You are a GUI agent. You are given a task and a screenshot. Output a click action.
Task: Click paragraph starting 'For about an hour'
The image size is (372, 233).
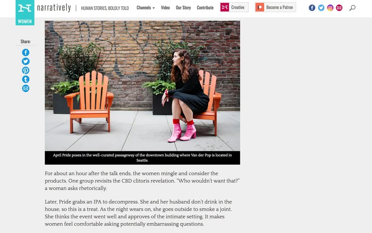pyautogui.click(x=142, y=181)
